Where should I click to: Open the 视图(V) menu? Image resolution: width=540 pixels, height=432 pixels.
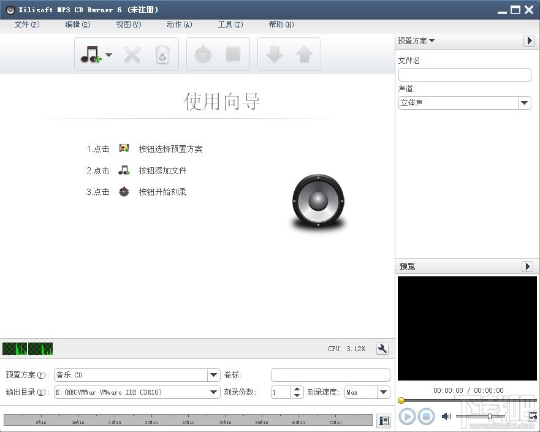(x=129, y=25)
